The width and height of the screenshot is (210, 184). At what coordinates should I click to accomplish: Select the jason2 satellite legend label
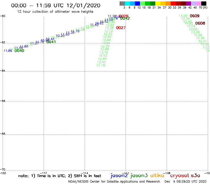click(119, 176)
